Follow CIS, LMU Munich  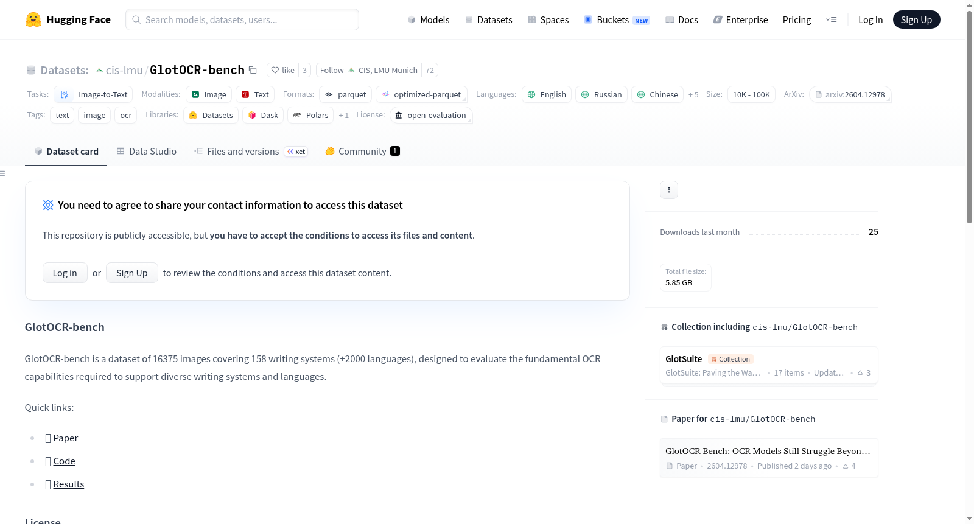click(369, 70)
